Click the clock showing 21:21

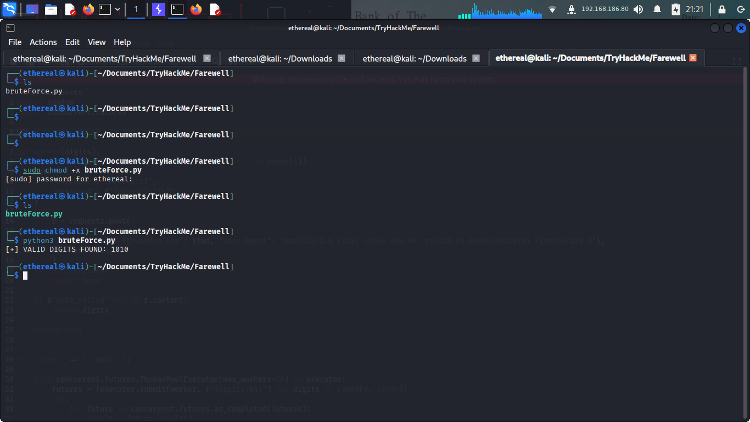coord(695,9)
